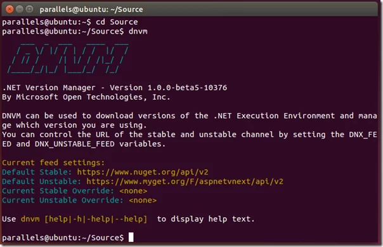
Task: Click the 'dnvm [help|-h|-help|--help]' usage text
Action: click(84, 219)
